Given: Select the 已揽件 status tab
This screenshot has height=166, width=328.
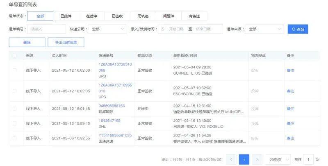Looking at the screenshot, I should (x=66, y=16).
